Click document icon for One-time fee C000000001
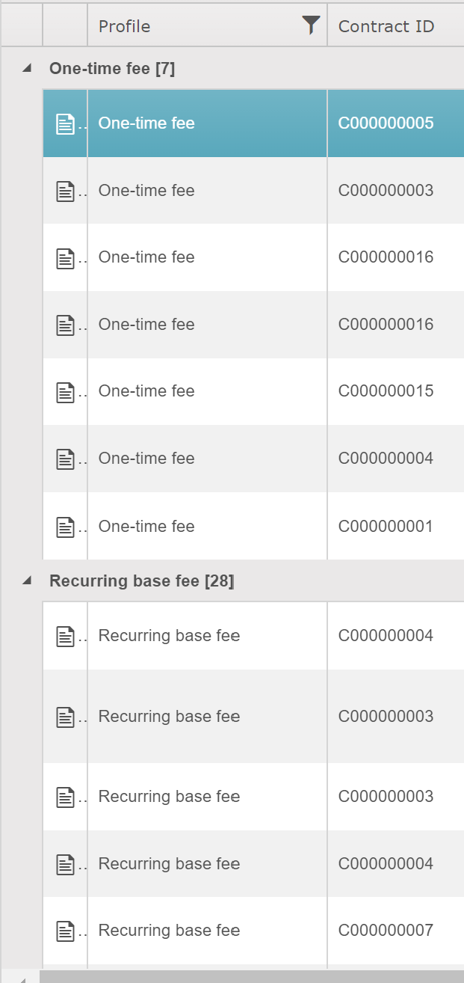Screen dimensions: 464x983 pos(66,527)
